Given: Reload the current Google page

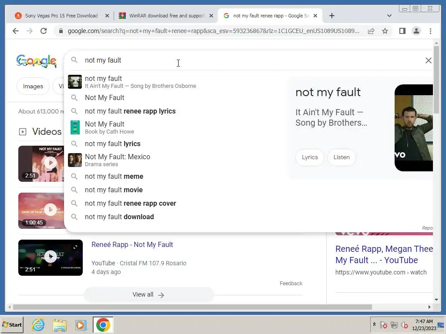Looking at the screenshot, I should tap(44, 31).
